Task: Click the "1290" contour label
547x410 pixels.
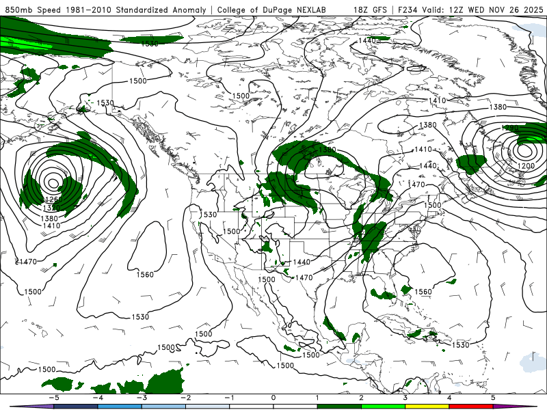Action: (x=510, y=128)
